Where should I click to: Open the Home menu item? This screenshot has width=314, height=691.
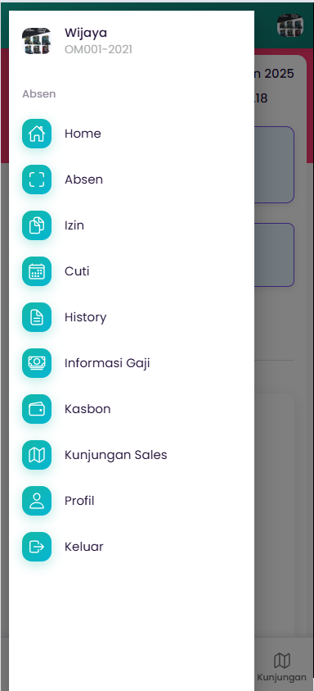point(132,134)
